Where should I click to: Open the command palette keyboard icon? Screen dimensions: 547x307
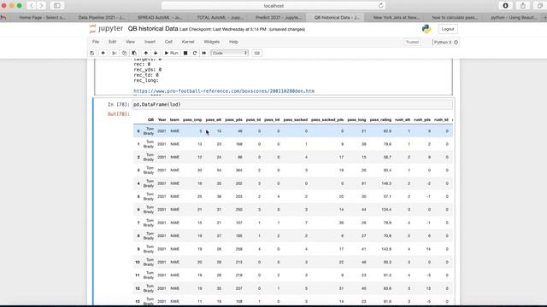[256, 53]
